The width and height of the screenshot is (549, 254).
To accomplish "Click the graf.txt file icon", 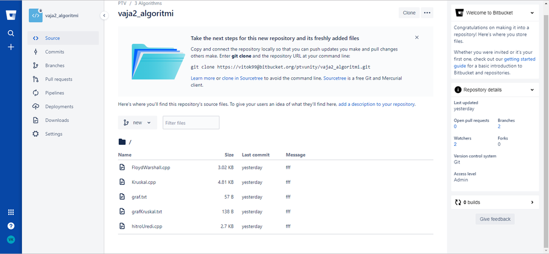I will (x=122, y=197).
